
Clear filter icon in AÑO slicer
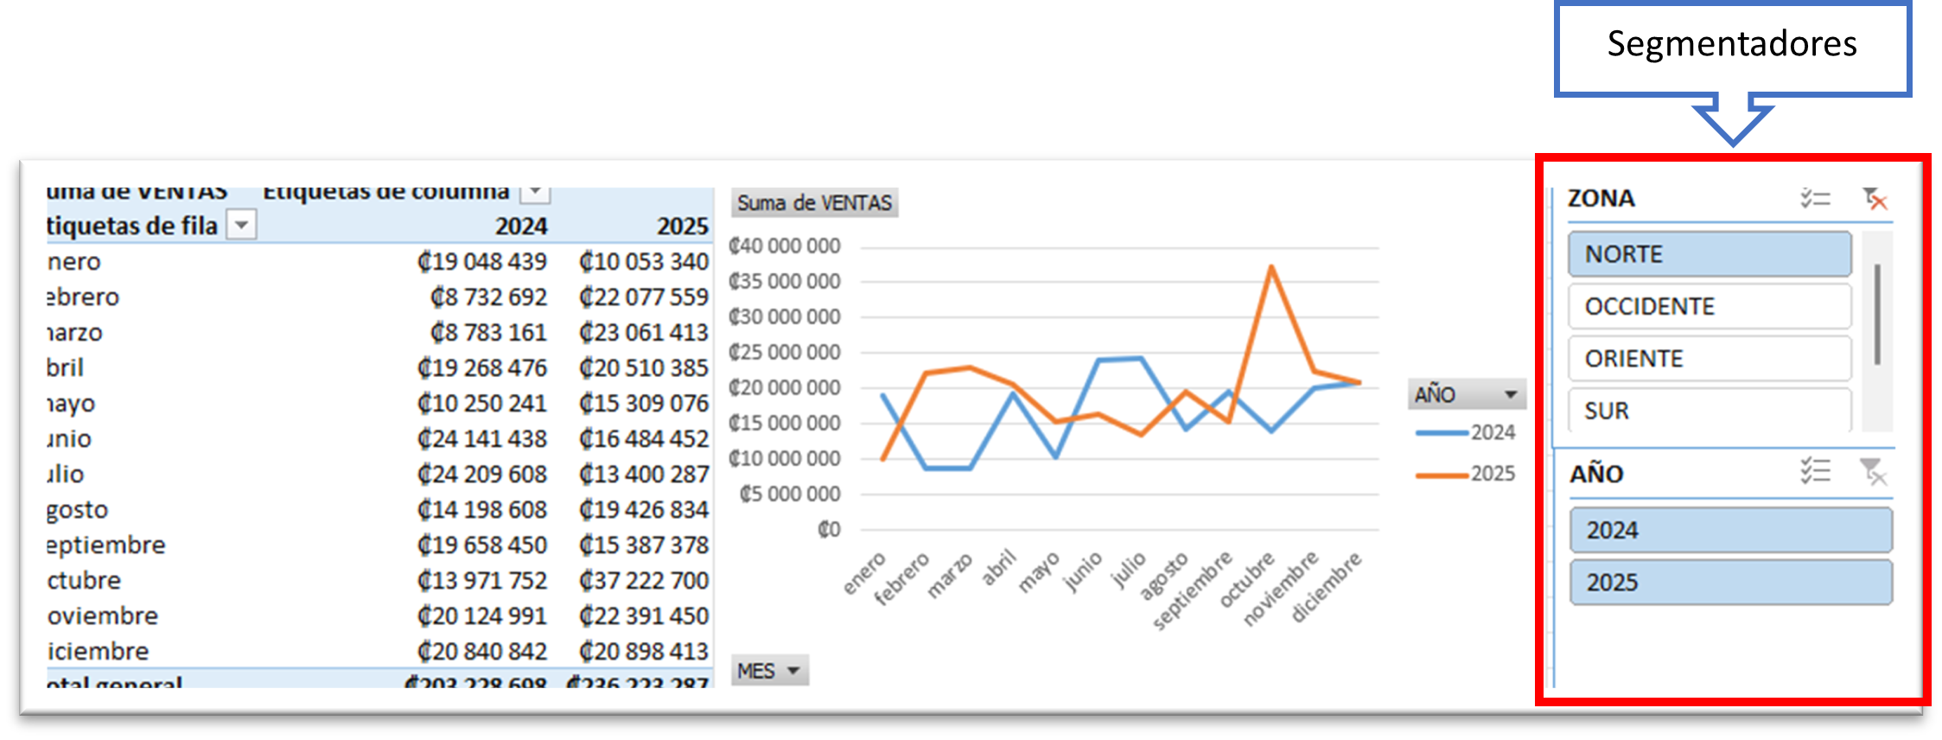(1873, 471)
